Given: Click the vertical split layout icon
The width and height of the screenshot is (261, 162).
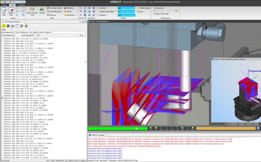Looking at the screenshot, I should 23,11.
